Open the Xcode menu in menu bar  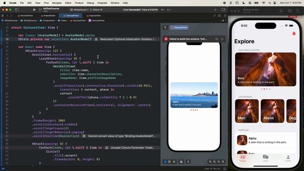point(13,3)
